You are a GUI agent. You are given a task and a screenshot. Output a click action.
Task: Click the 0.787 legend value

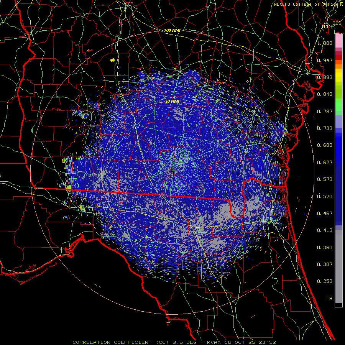(325, 111)
